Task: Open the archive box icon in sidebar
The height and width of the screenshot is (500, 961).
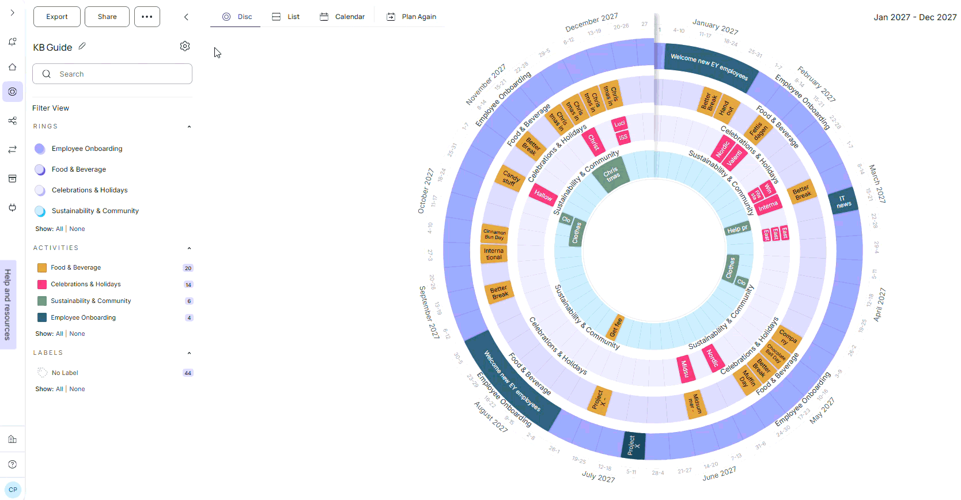Action: tap(12, 179)
